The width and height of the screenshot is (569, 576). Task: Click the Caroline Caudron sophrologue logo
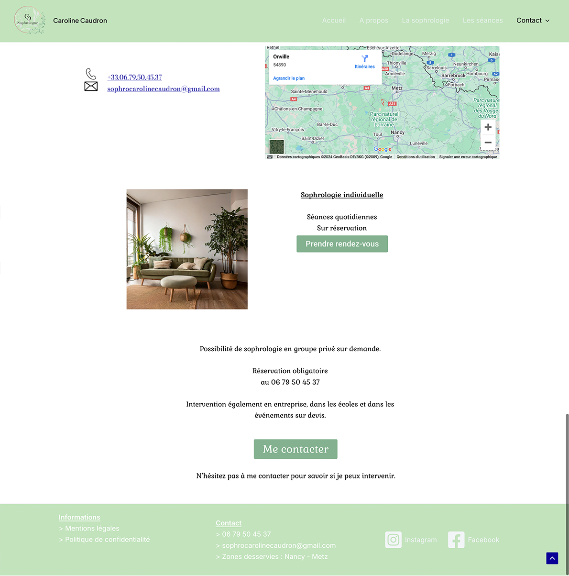click(x=30, y=21)
